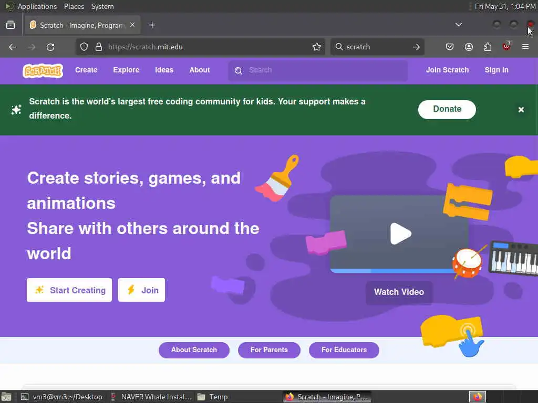Image resolution: width=538 pixels, height=403 pixels.
Task: Click the video preview thumbnail
Action: 399,234
